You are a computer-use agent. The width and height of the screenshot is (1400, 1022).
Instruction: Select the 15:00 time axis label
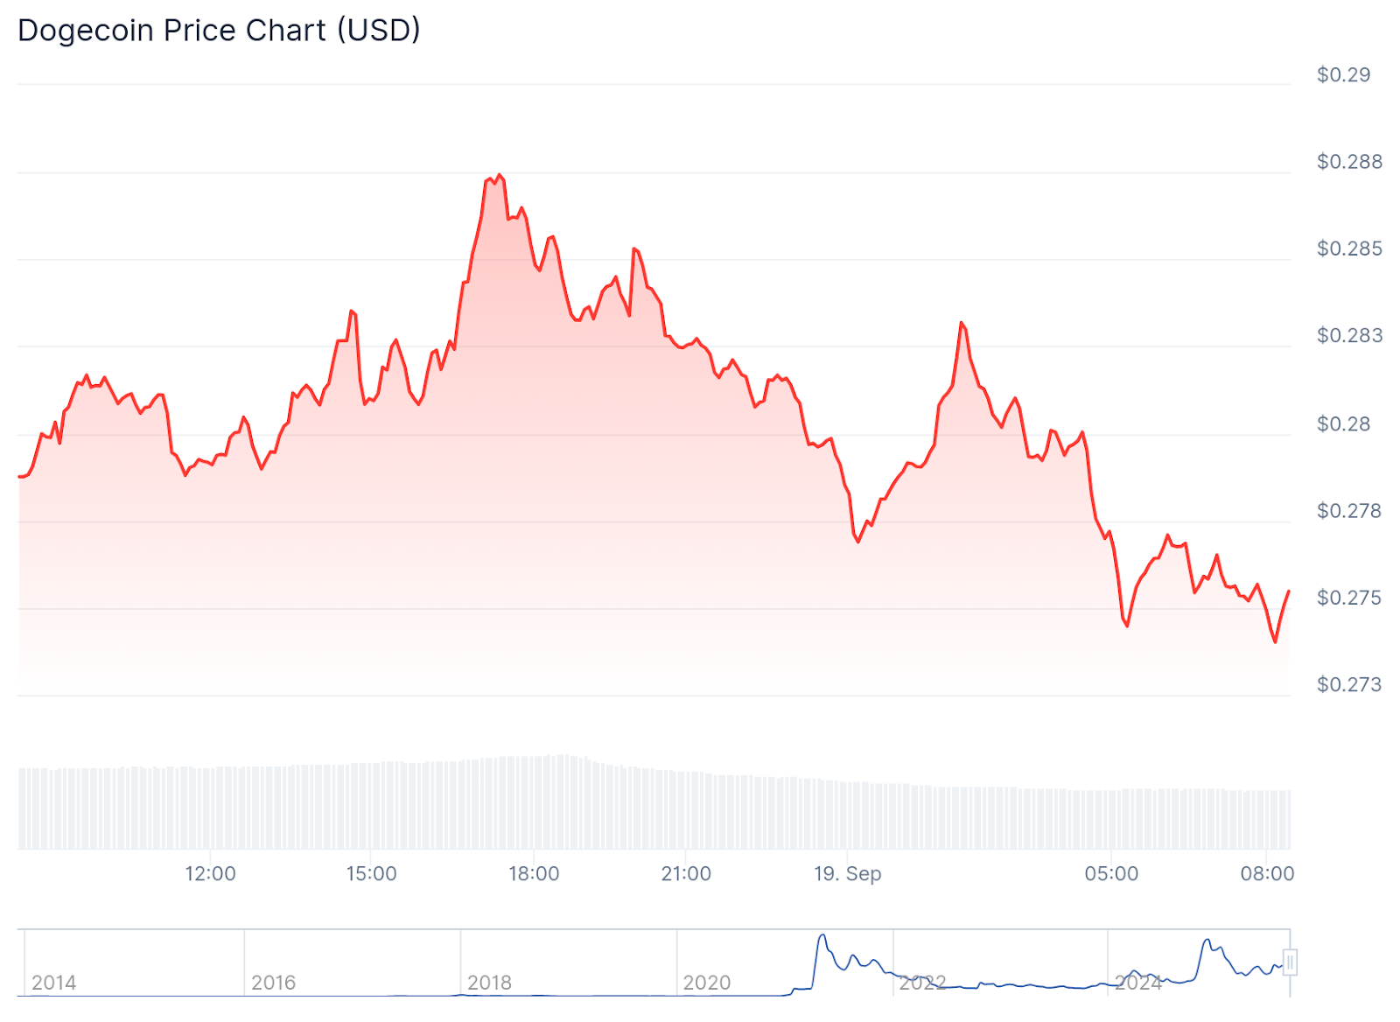click(371, 873)
